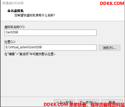Click the 位置(L): label
This screenshot has width=125, height=107.
click(10, 42)
